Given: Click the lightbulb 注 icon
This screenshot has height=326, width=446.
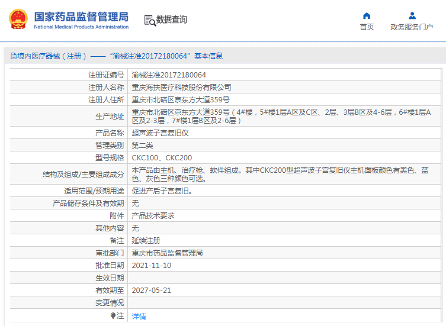Looking at the screenshot, I should (113, 315).
